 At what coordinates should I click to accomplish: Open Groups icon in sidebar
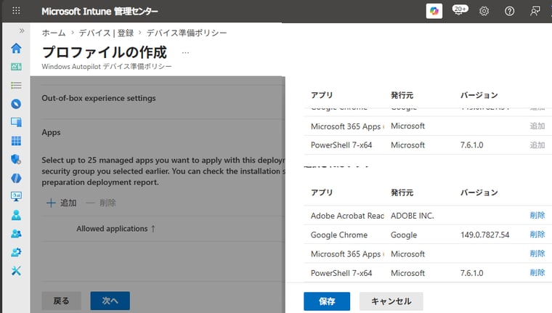(x=16, y=234)
